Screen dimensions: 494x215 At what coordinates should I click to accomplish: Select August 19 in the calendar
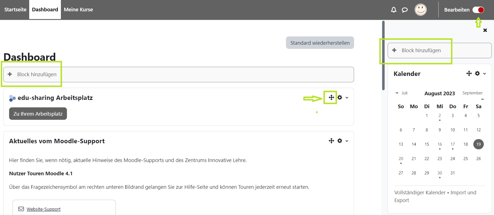[478, 144]
